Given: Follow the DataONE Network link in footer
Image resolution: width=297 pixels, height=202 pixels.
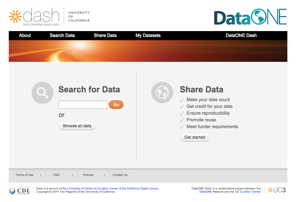Looking at the screenshot, I should pyautogui.click(x=206, y=192).
